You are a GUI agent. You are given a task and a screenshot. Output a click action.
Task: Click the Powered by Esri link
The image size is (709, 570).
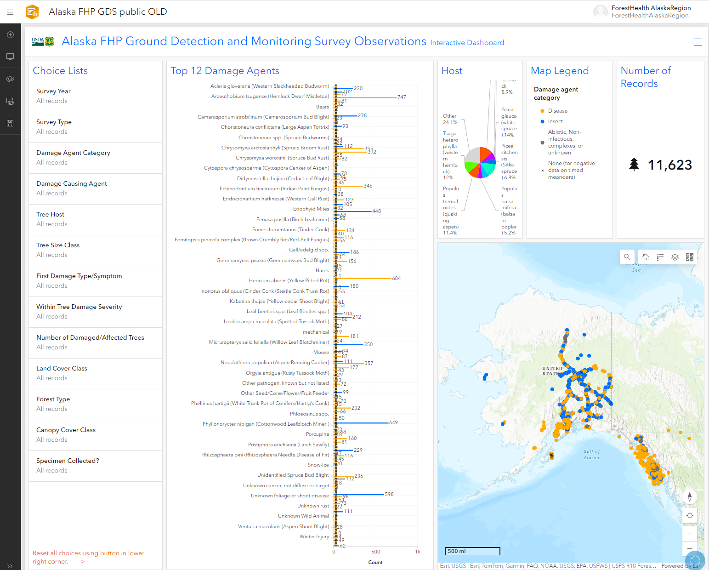pos(682,566)
